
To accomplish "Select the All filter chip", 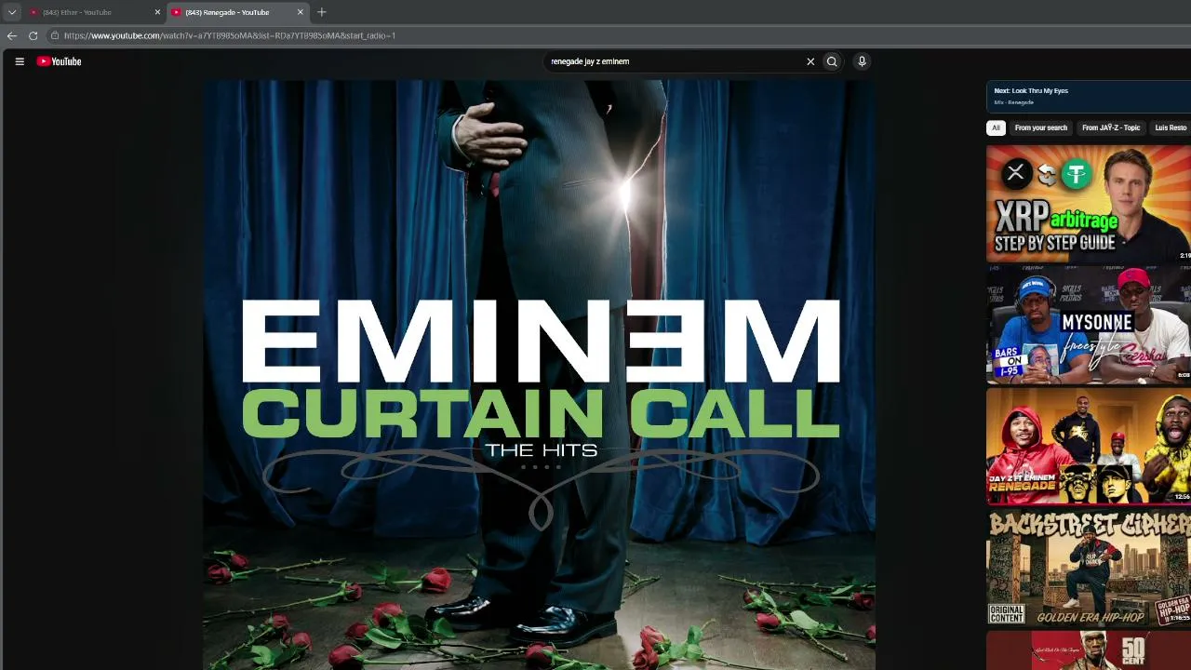I will (997, 127).
